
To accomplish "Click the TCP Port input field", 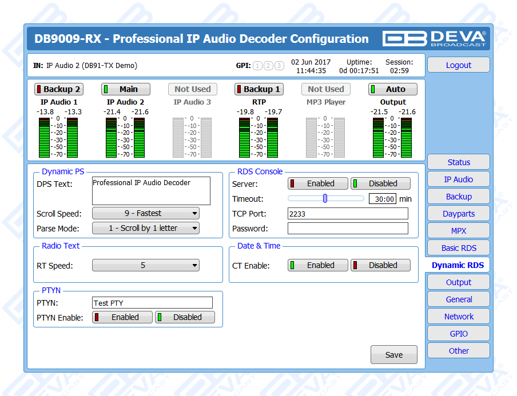I will coord(348,214).
